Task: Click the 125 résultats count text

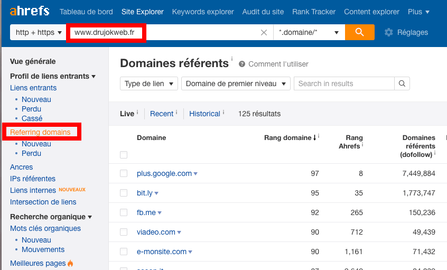Action: coord(259,114)
